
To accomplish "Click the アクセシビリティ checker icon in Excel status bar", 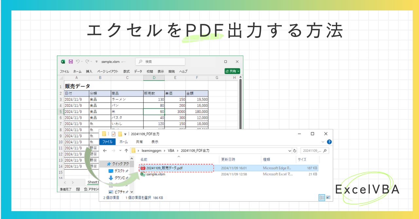I will pos(86,189).
